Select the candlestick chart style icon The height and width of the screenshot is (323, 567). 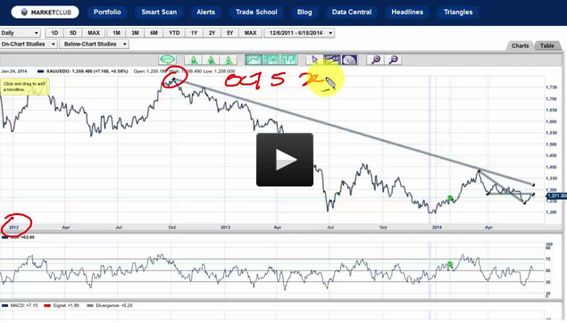[x=271, y=60]
